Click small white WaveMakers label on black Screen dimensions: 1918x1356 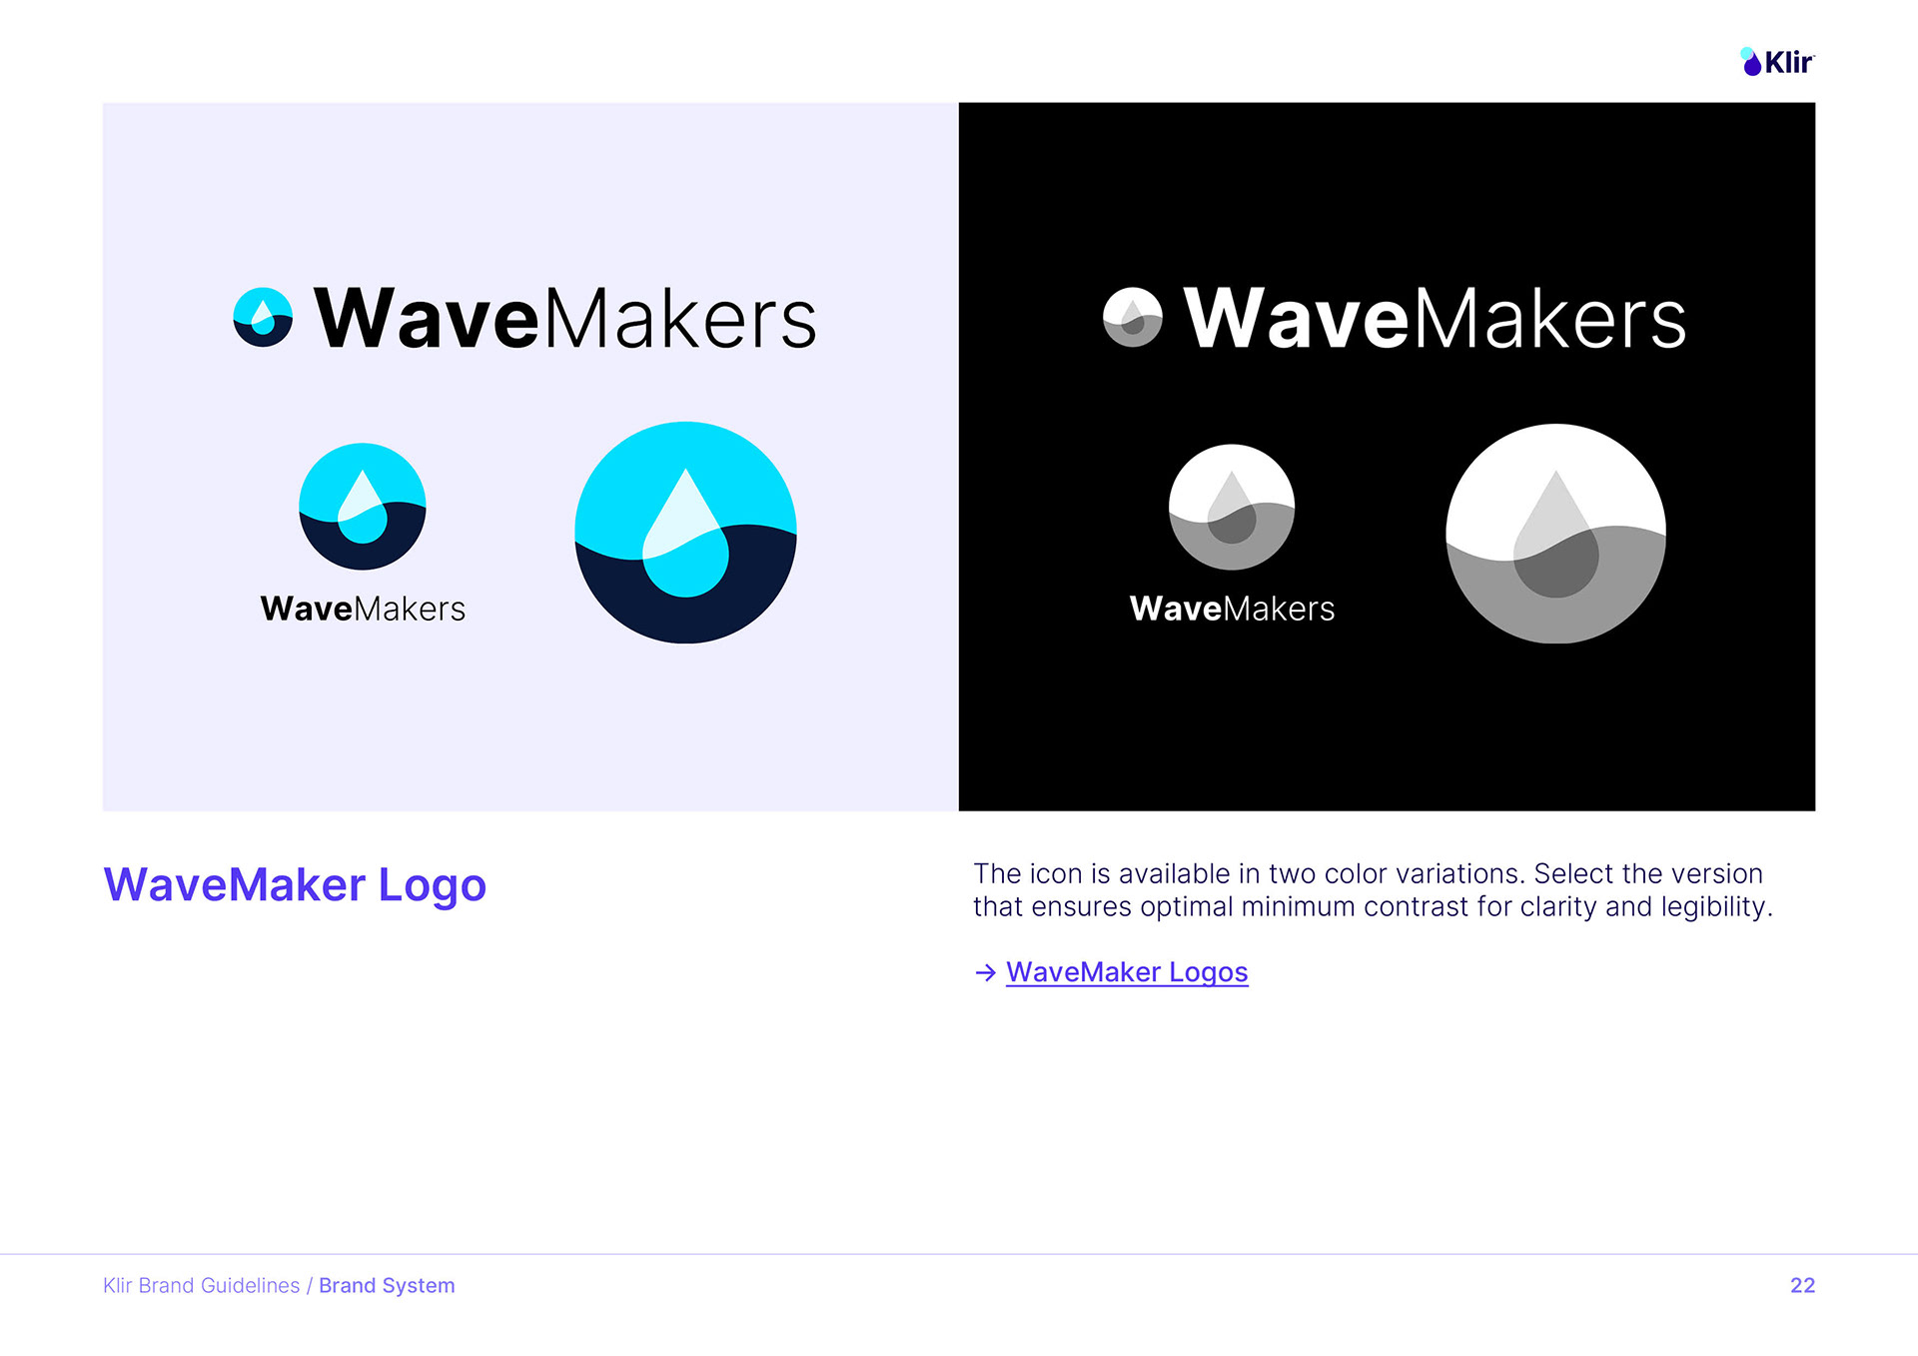[1232, 609]
